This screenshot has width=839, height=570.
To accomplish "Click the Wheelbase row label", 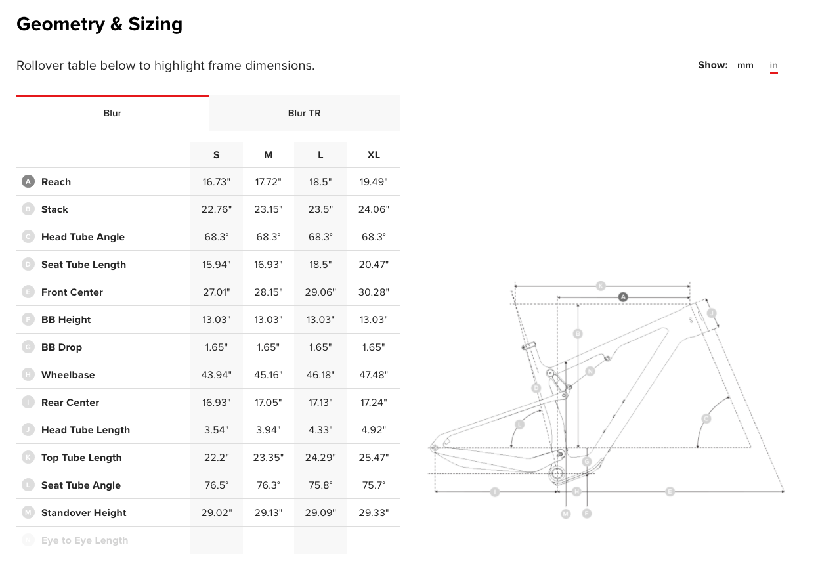I will tap(68, 375).
